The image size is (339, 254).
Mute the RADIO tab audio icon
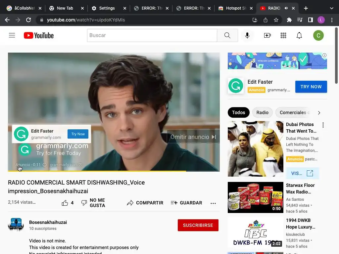coord(286,8)
